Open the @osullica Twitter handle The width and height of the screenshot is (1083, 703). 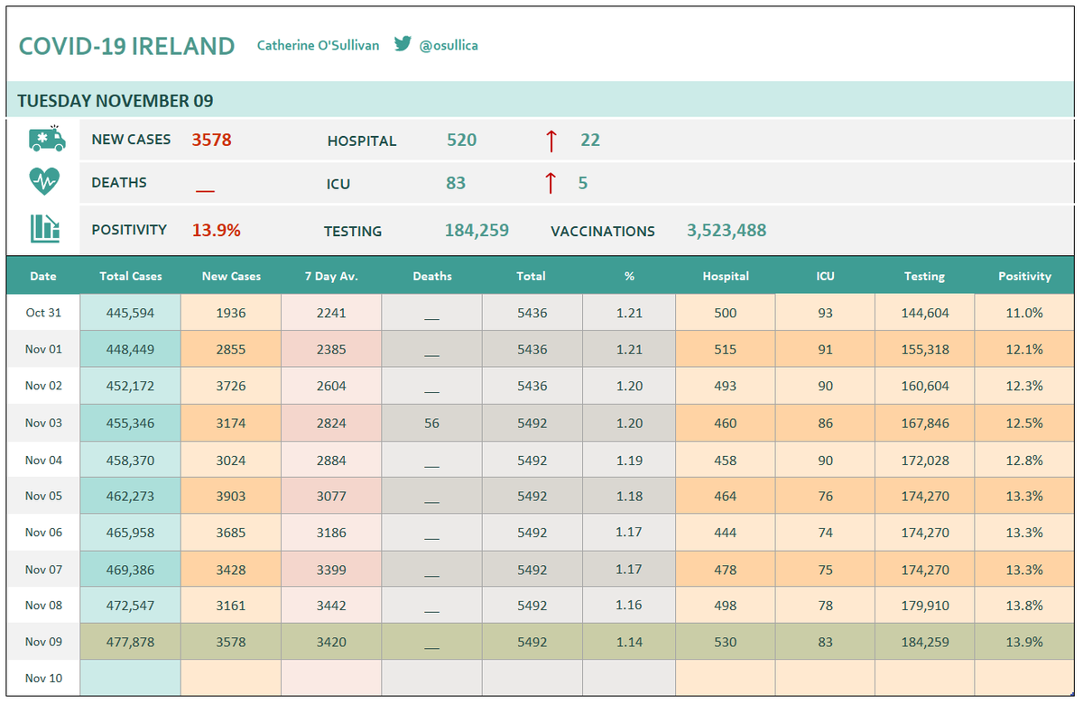[x=449, y=45]
